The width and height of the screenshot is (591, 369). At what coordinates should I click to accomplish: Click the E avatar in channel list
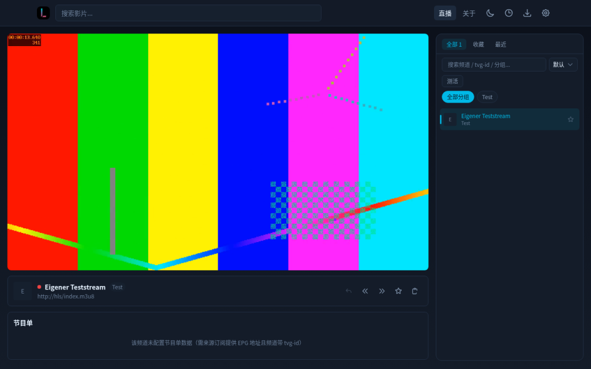(x=450, y=119)
